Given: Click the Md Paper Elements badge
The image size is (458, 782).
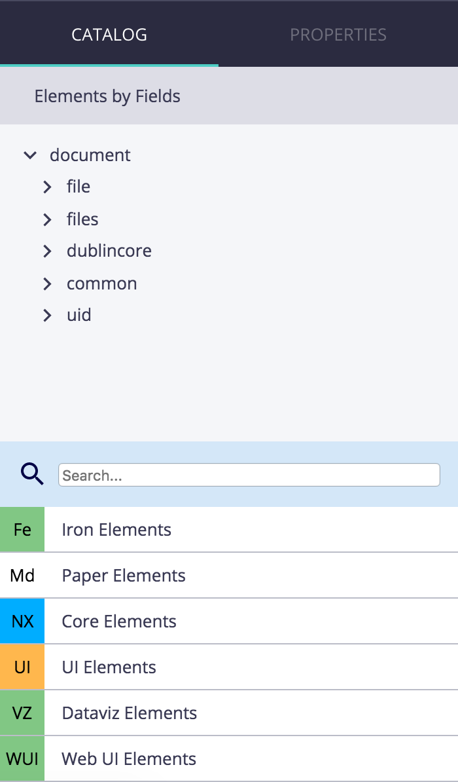Looking at the screenshot, I should point(22,575).
